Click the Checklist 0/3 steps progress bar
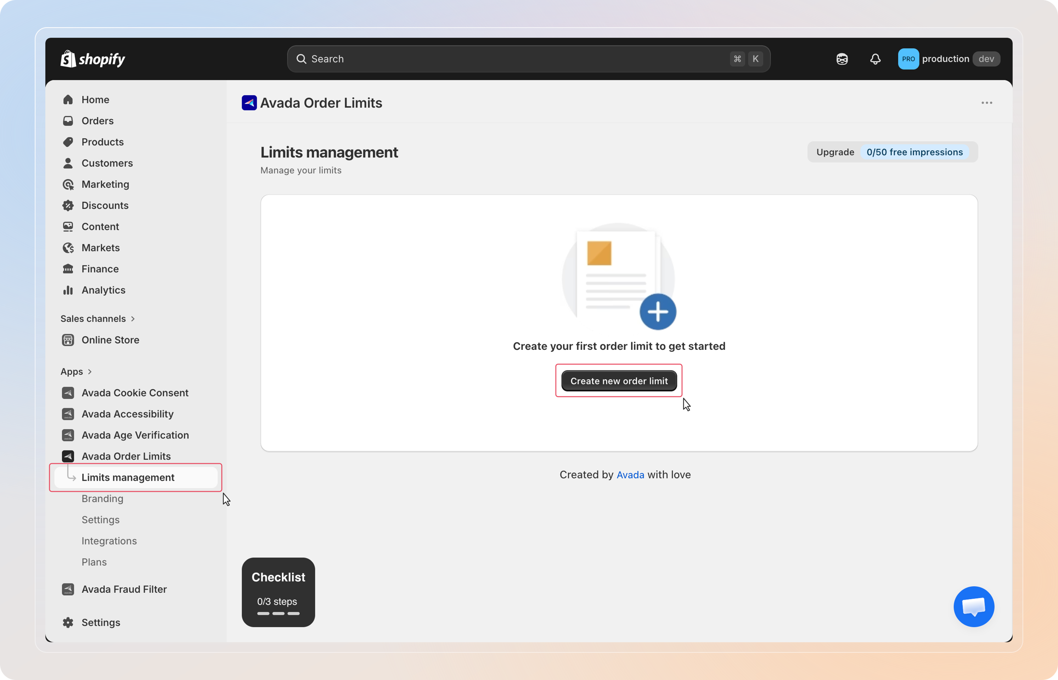Viewport: 1058px width, 680px height. click(278, 613)
